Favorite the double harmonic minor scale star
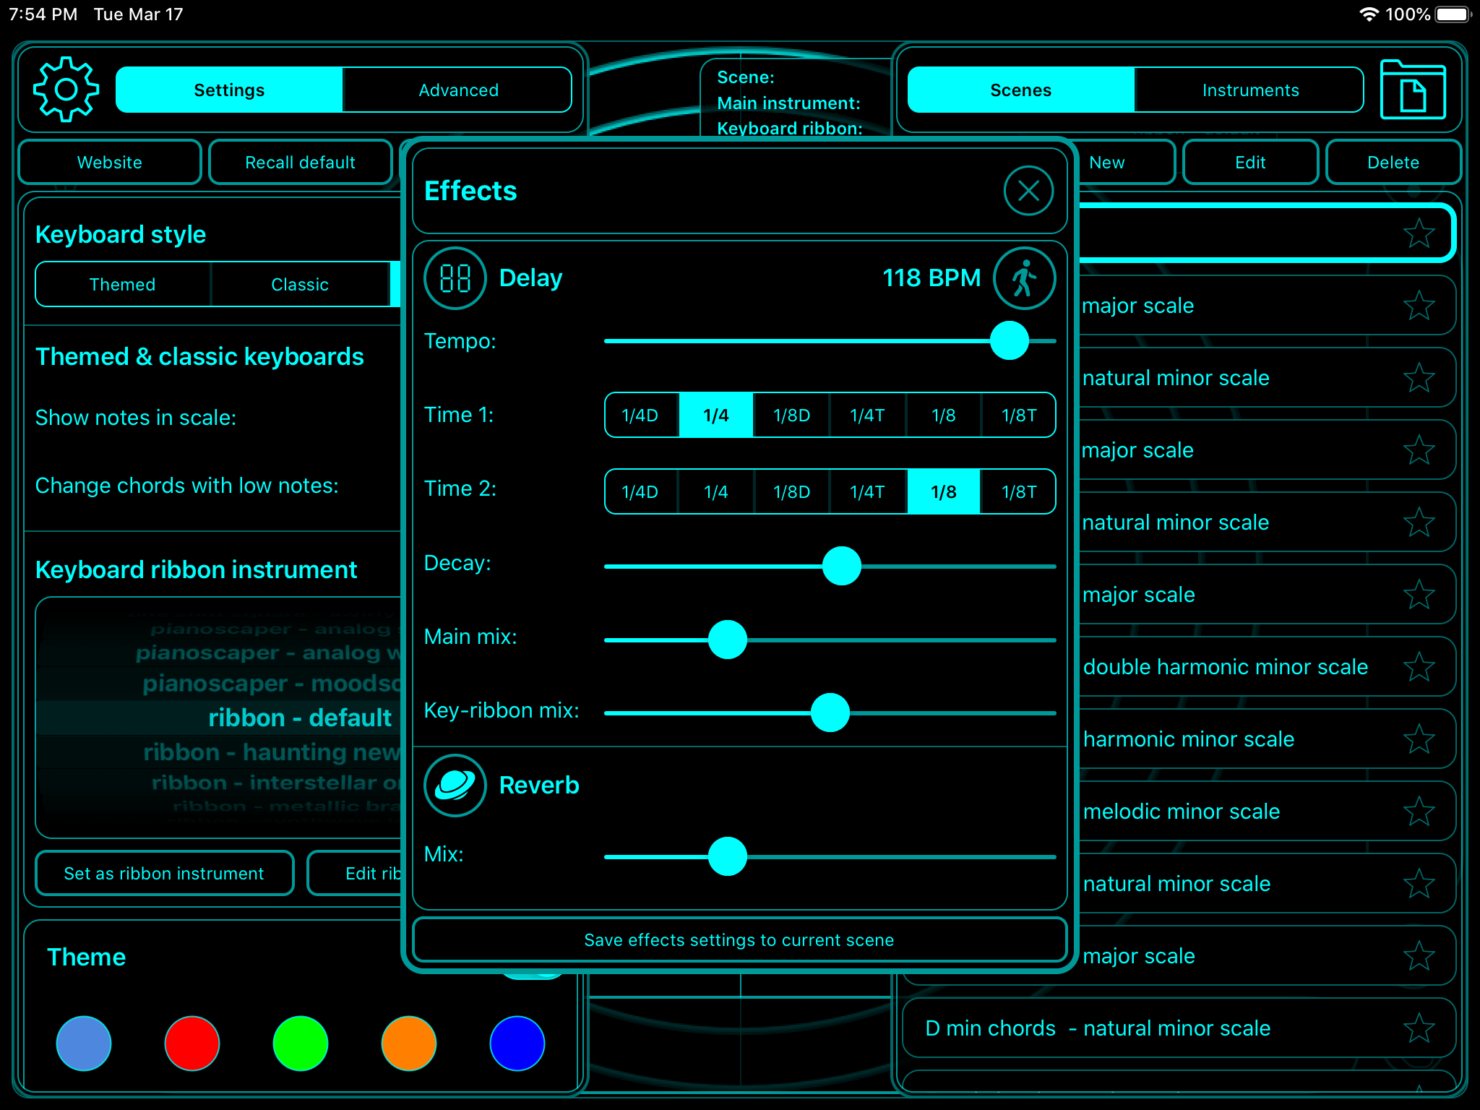Viewport: 1480px width, 1110px height. coord(1419,667)
